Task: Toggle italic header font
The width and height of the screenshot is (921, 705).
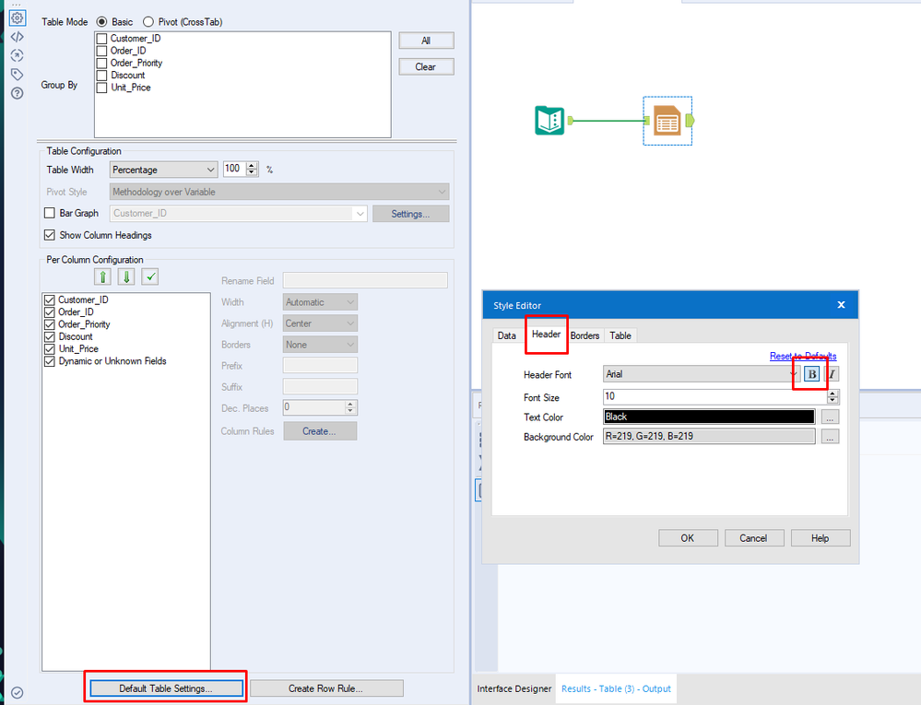Action: (832, 374)
